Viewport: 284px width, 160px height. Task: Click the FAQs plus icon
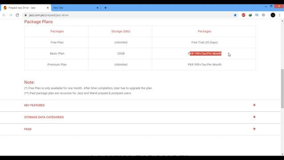pyautogui.click(x=254, y=129)
